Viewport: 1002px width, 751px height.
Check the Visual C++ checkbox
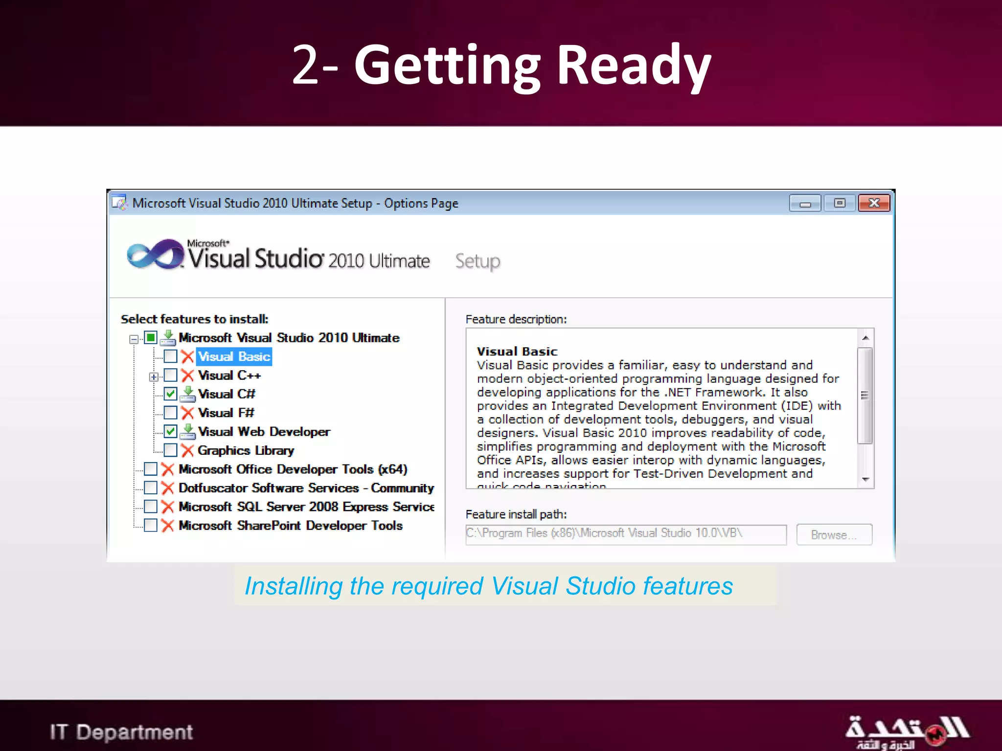click(170, 375)
